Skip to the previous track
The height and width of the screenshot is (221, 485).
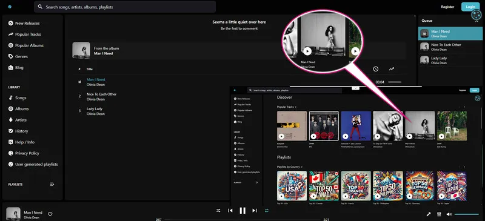(x=230, y=211)
